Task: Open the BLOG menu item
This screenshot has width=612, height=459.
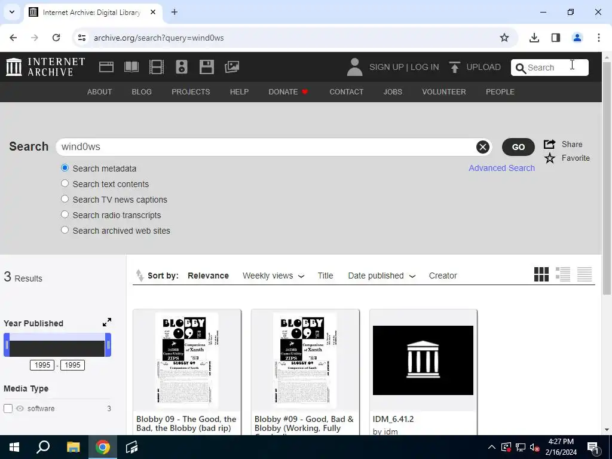Action: [142, 91]
